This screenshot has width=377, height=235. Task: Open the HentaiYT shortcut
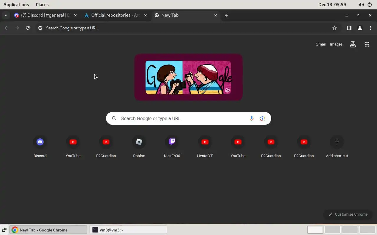click(205, 147)
